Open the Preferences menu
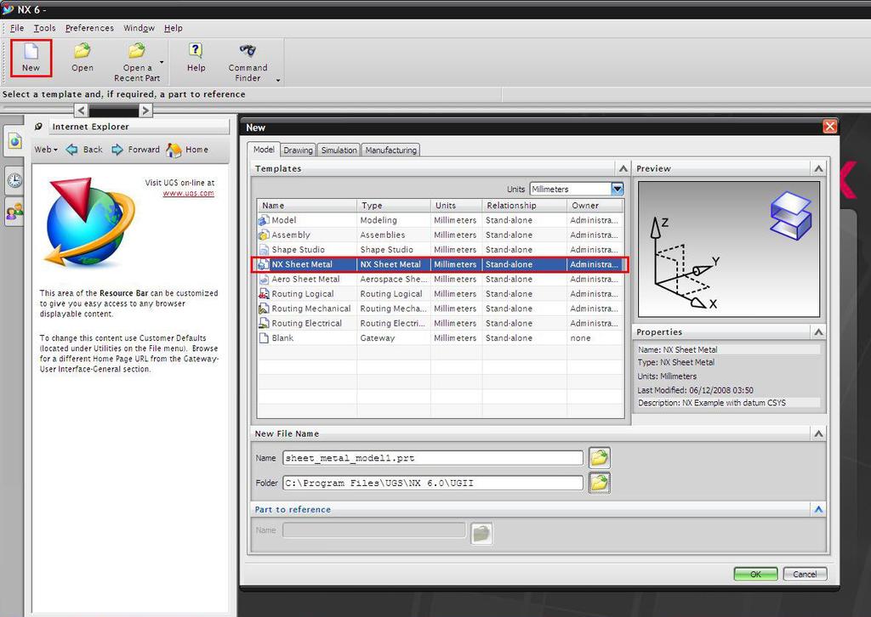 (89, 28)
